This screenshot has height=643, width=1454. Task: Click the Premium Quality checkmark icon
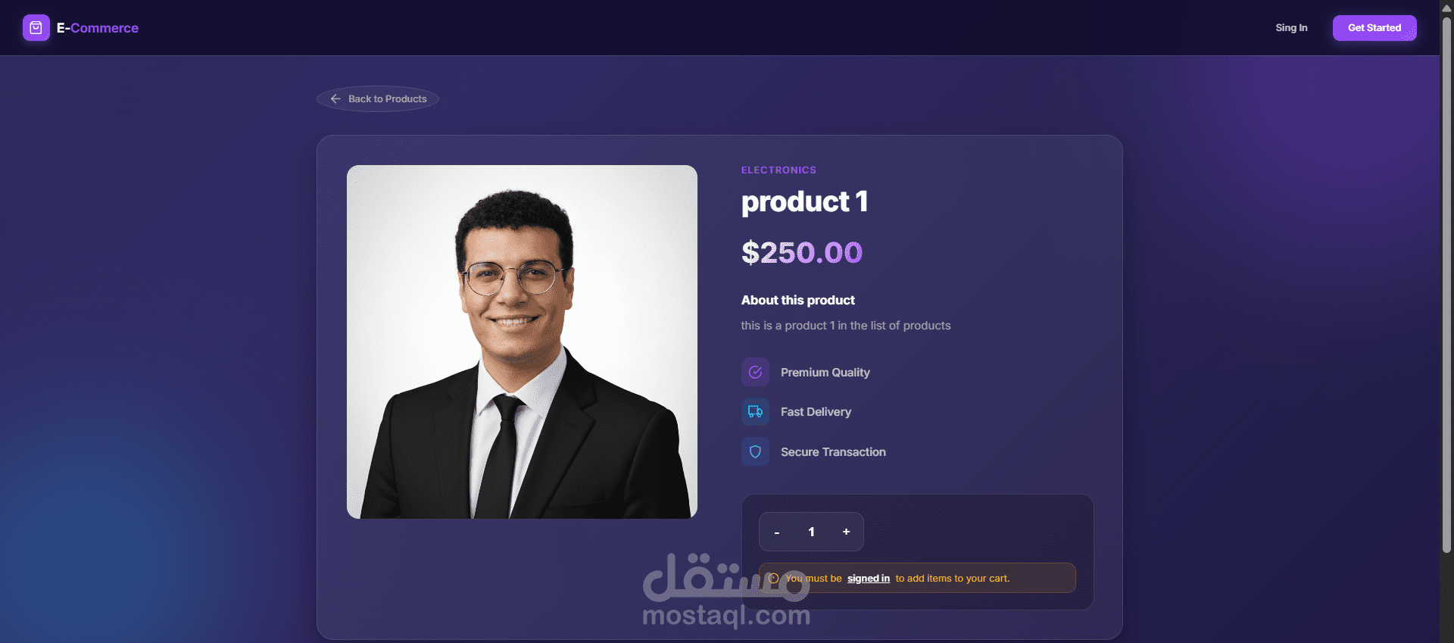[x=755, y=372]
